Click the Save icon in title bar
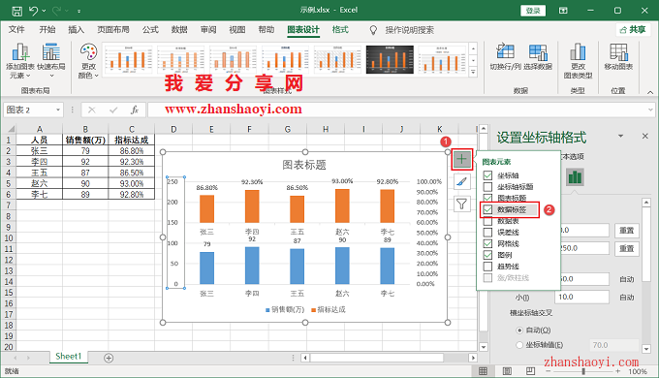 16,11
